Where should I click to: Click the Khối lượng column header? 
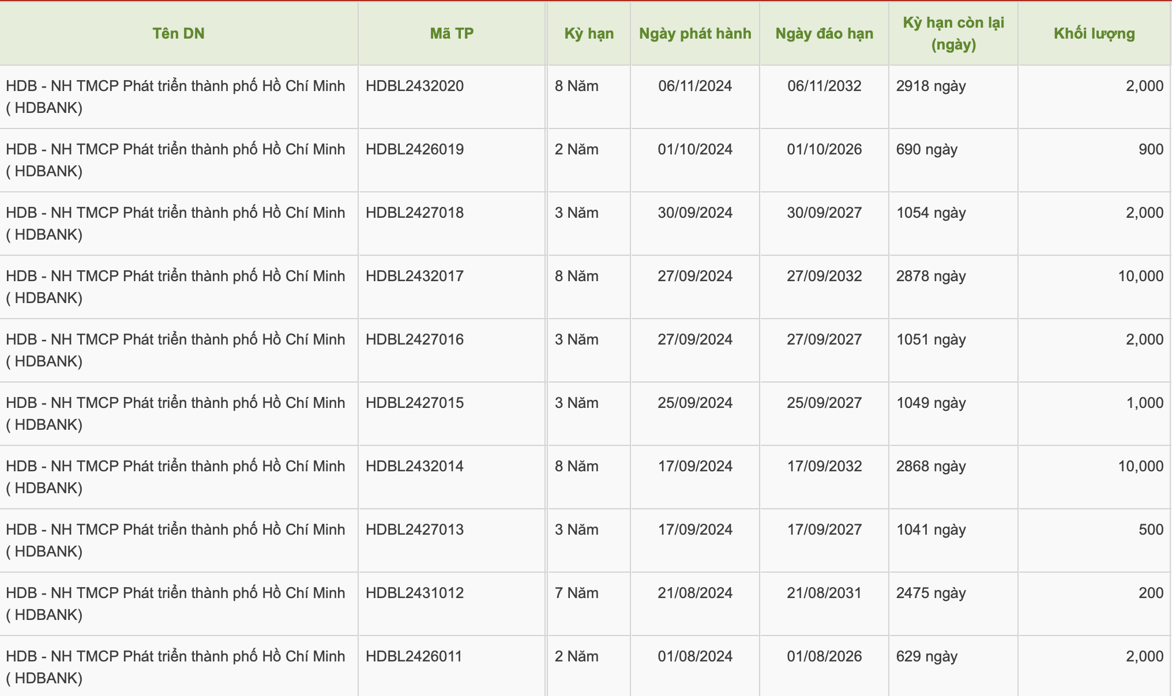pyautogui.click(x=1094, y=33)
